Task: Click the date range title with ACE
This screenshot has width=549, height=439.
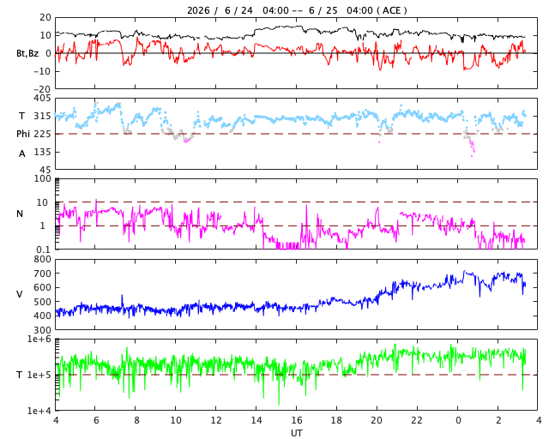Action: coord(297,10)
